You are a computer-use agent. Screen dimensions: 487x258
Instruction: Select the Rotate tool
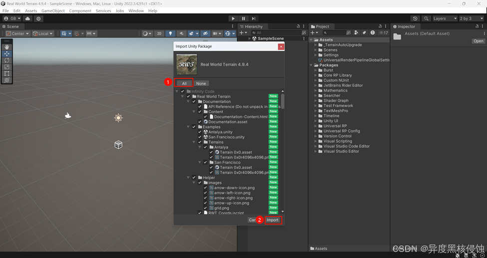(6, 60)
